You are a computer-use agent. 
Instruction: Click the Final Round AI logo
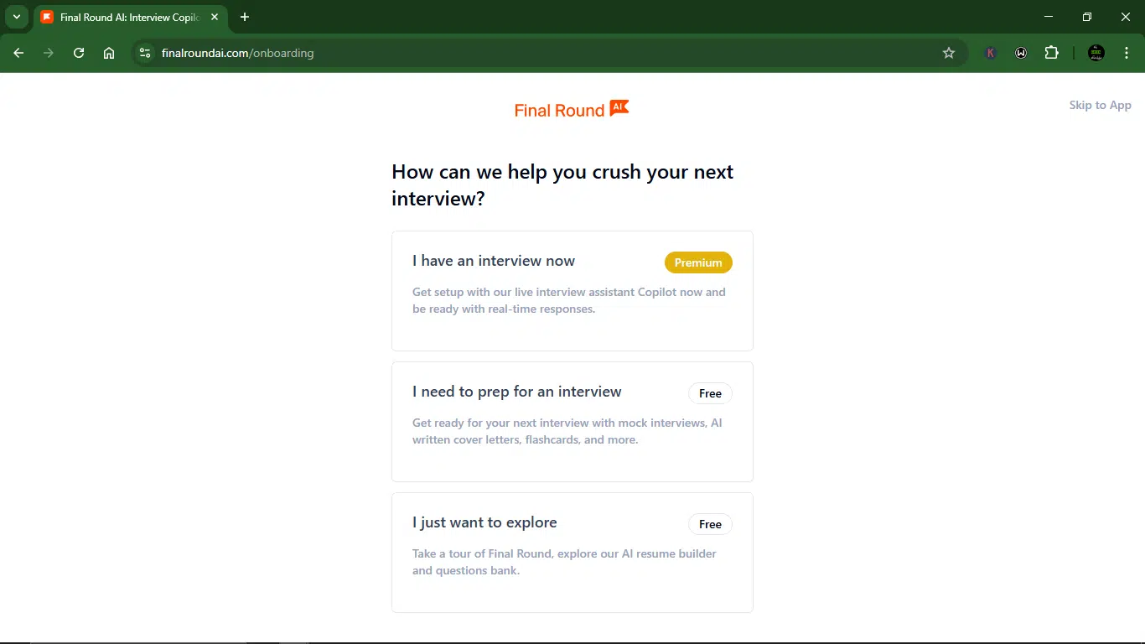pos(572,109)
